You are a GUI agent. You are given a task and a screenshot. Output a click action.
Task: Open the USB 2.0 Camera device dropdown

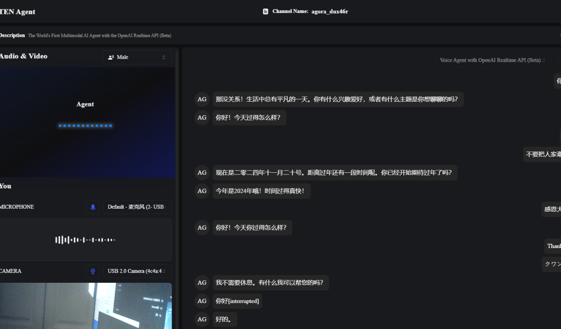[137, 271]
